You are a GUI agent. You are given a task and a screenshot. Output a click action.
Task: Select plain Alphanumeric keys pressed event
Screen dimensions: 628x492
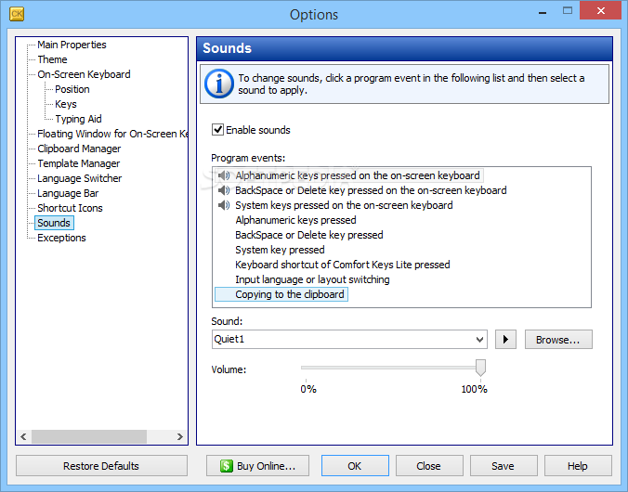(295, 220)
